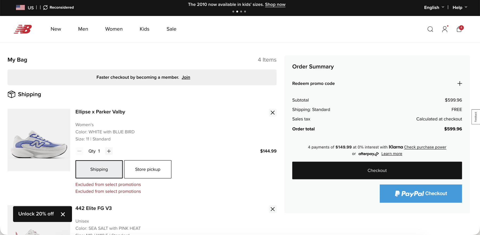Open the Ellipse x Parker Valby shoe thumbnail
The width and height of the screenshot is (480, 235).
39,140
